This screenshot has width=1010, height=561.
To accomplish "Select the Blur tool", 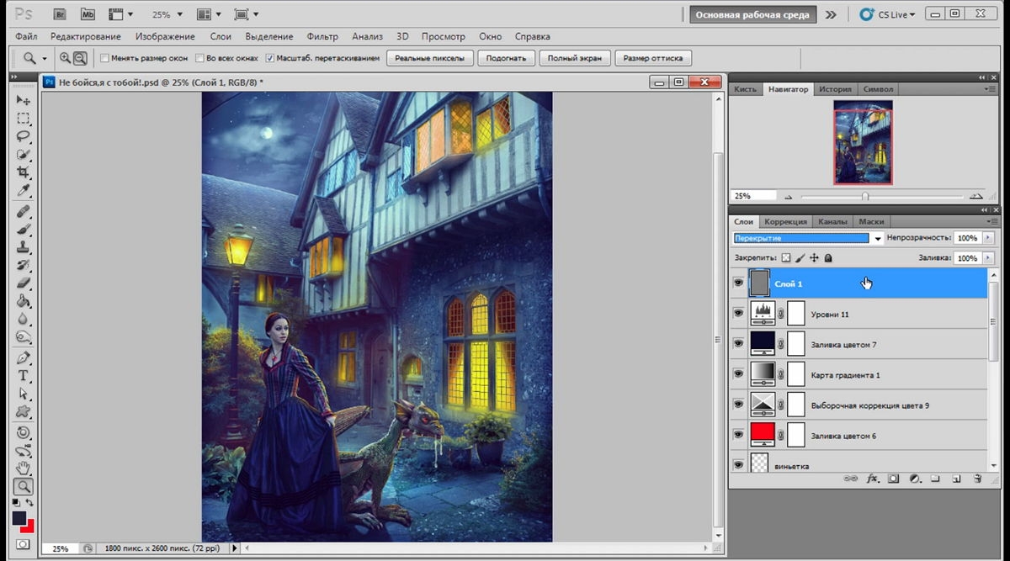I will tap(24, 320).
